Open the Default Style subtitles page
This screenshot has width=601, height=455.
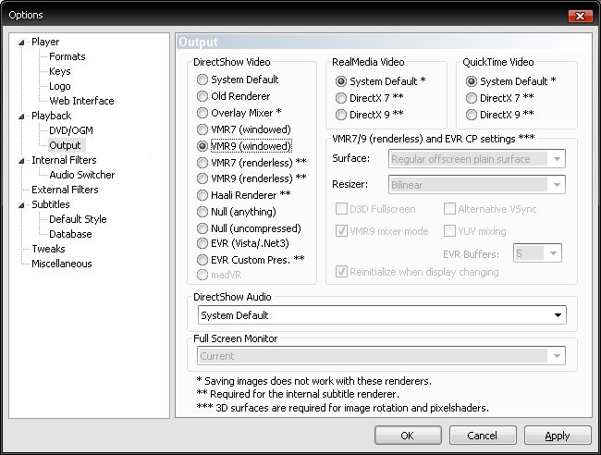click(78, 219)
